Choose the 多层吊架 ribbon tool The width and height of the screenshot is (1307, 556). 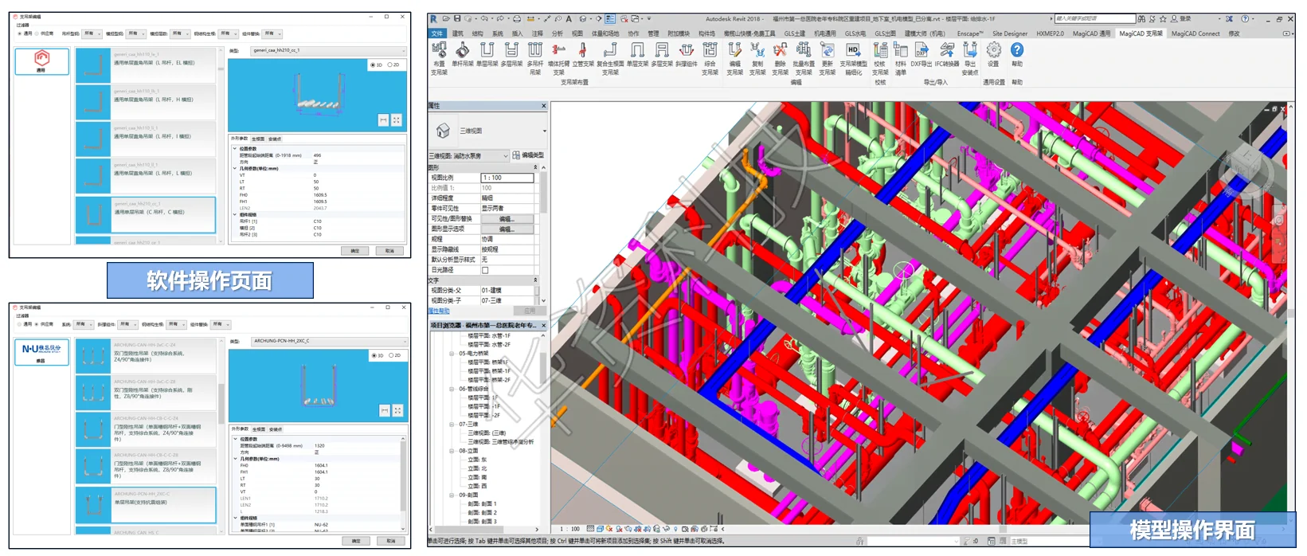pyautogui.click(x=511, y=51)
